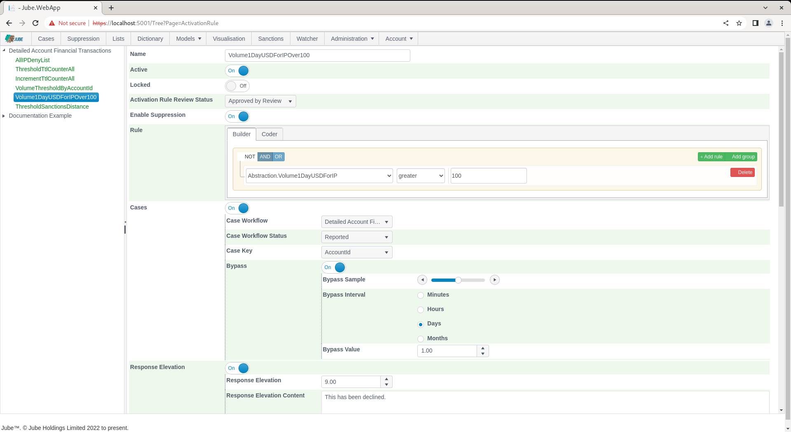Screen dimensions: 791x432
Task: Click the Not secure warning icon
Action: (x=52, y=23)
